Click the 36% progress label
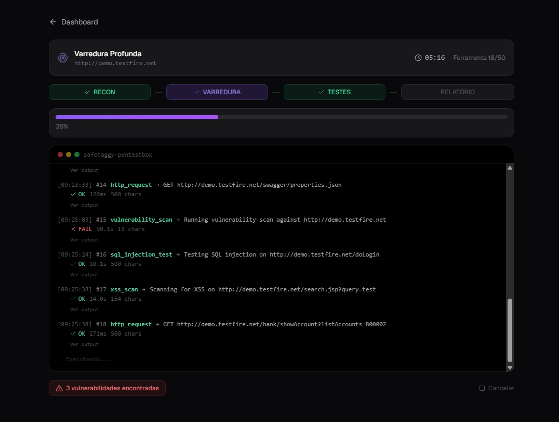 62,126
